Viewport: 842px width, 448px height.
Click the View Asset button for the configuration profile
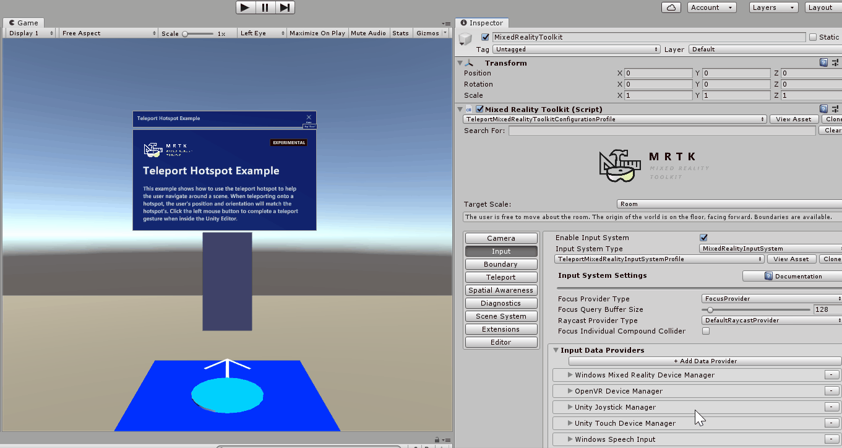click(x=794, y=119)
